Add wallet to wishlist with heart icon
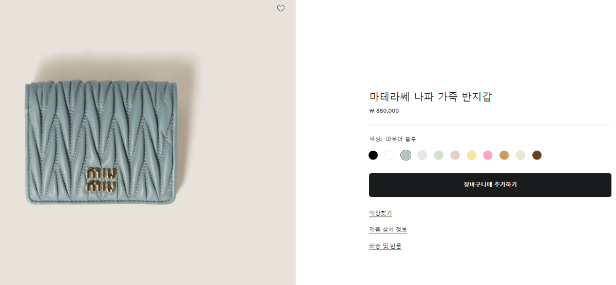The height and width of the screenshot is (285, 616). 281,8
